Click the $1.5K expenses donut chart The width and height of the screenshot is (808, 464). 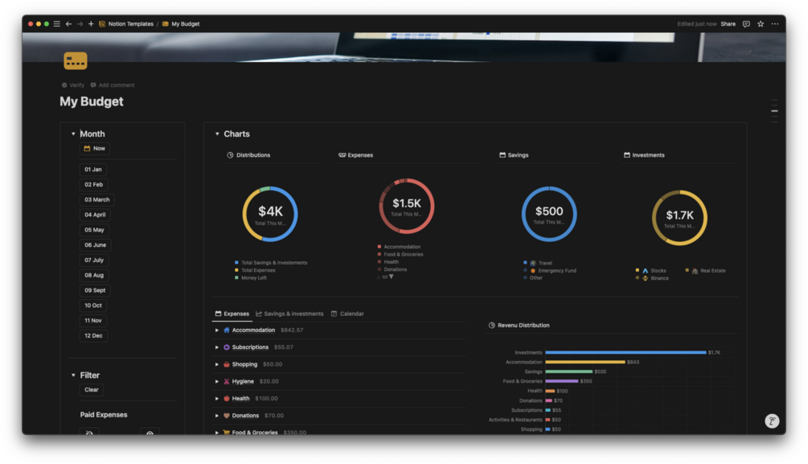(407, 206)
